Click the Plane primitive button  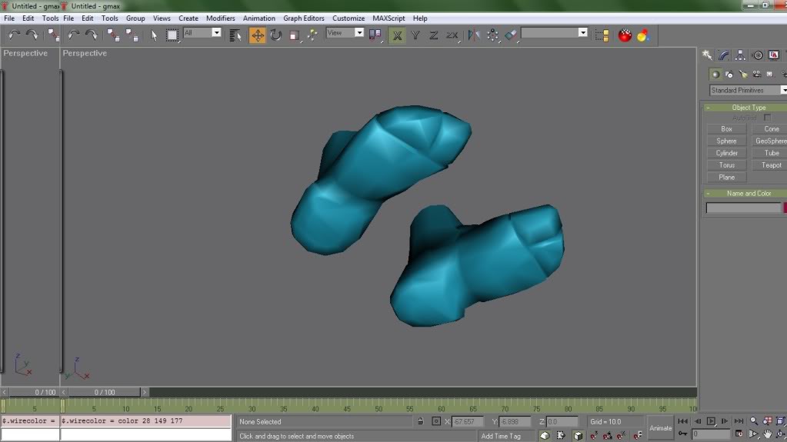point(726,177)
